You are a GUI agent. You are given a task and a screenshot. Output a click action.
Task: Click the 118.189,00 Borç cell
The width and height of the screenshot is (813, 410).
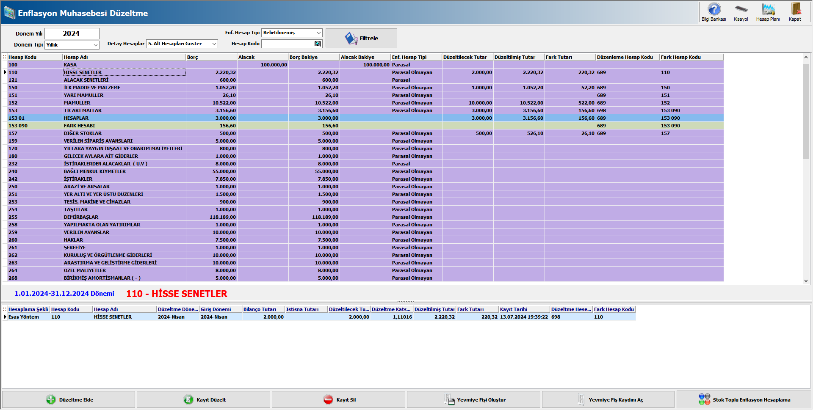click(211, 217)
